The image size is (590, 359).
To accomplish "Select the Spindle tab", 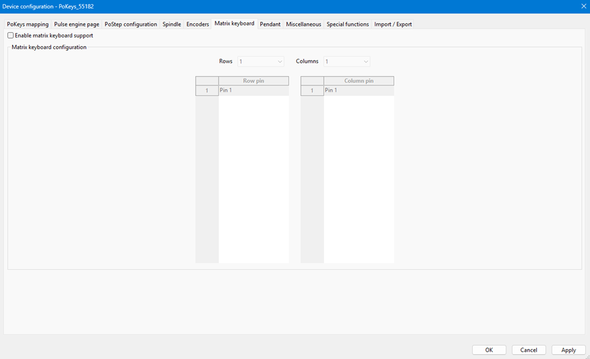I will pyautogui.click(x=172, y=24).
